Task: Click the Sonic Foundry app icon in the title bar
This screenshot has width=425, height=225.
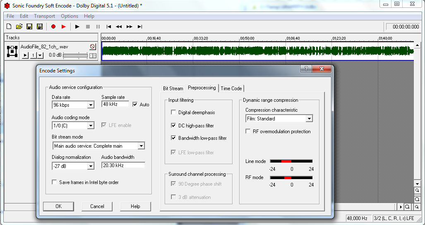Action: (7, 5)
